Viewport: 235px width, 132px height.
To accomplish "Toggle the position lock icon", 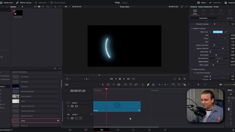I will click(153, 85).
